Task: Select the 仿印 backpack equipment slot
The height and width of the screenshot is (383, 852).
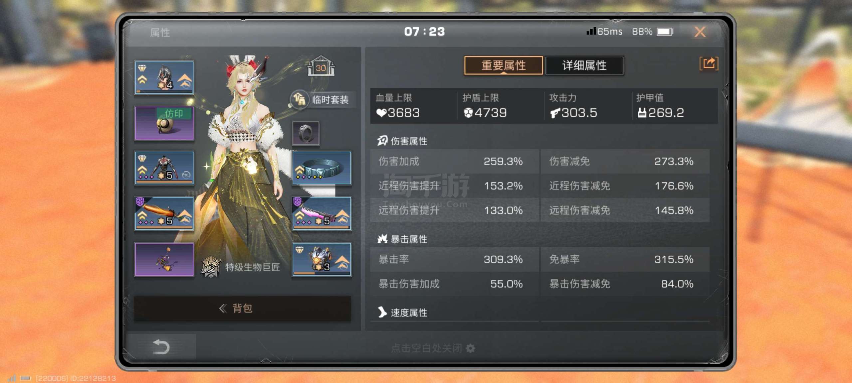Action: (x=164, y=123)
